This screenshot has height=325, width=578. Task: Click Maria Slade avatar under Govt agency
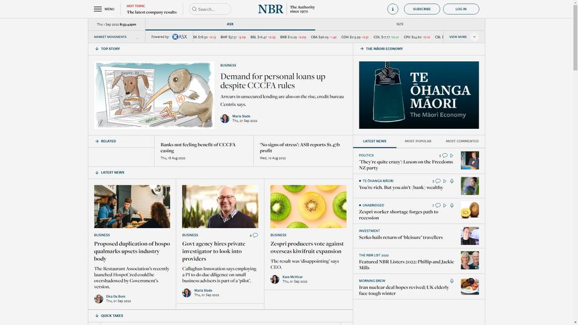pyautogui.click(x=187, y=292)
